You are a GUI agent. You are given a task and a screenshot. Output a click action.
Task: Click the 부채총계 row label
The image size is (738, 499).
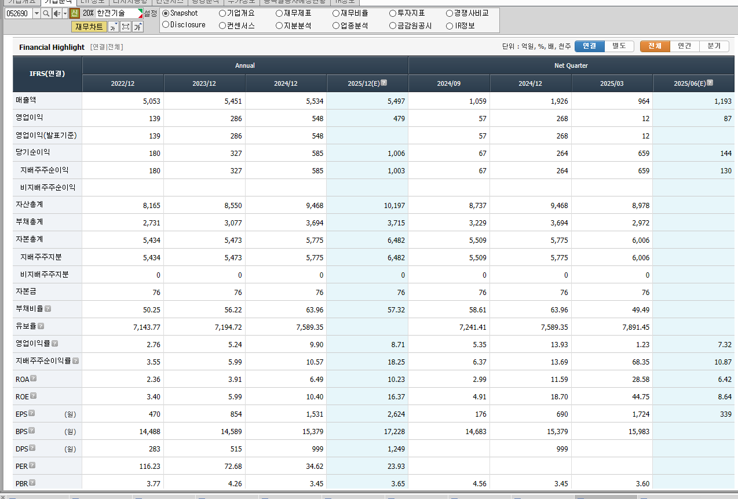pyautogui.click(x=30, y=222)
